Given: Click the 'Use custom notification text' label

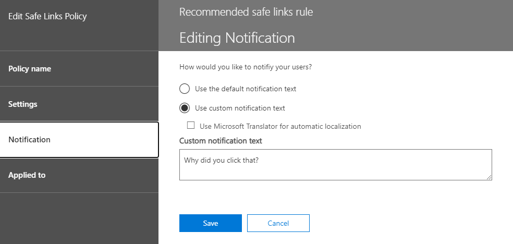Looking at the screenshot, I should pos(240,108).
